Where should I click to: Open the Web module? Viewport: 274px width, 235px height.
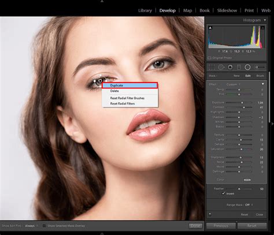click(x=266, y=10)
